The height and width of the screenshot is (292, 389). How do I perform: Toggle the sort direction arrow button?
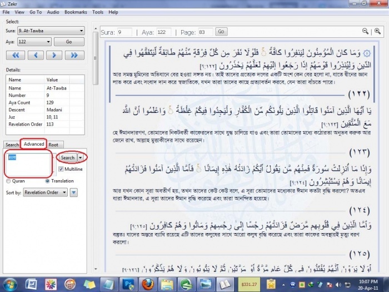(x=74, y=192)
